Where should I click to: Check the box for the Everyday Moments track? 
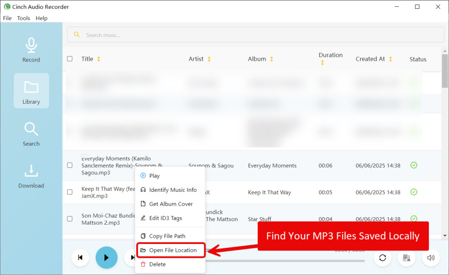70,165
